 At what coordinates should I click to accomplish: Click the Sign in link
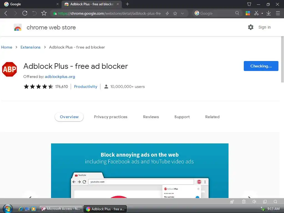pos(264,27)
